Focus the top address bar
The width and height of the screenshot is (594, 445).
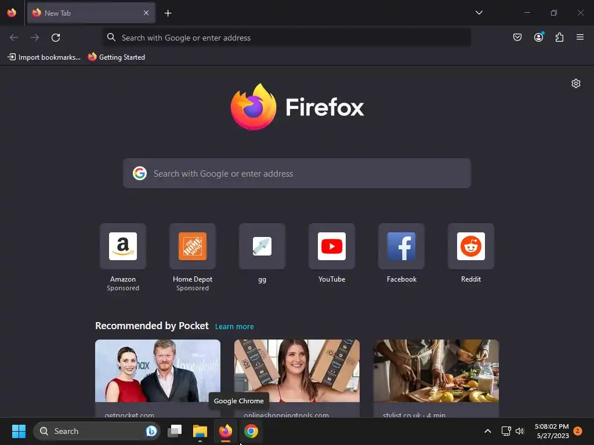287,38
